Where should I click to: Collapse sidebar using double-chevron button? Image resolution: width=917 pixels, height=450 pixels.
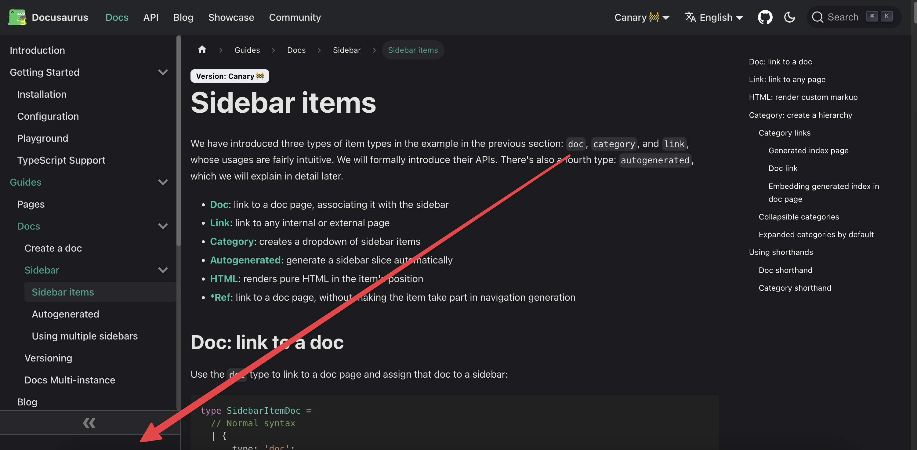[x=89, y=423]
